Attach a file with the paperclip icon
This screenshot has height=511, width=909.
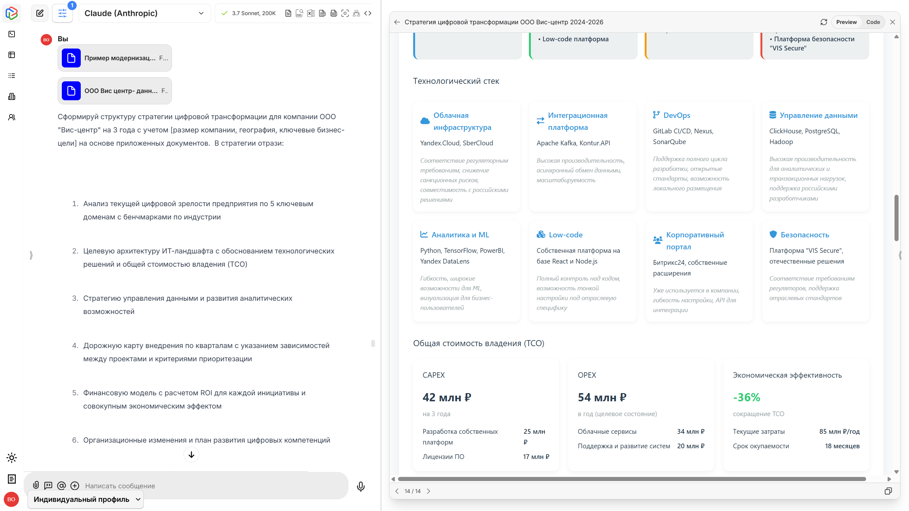coord(36,485)
